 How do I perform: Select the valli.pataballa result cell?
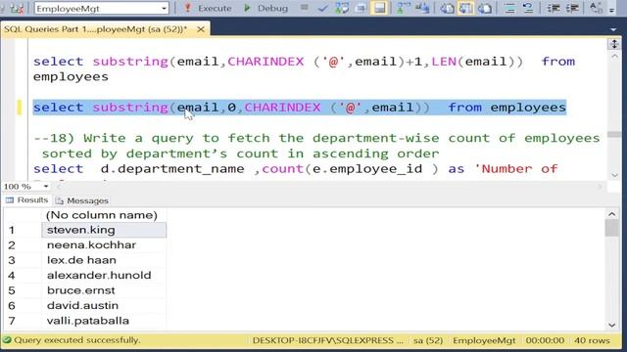(x=104, y=321)
